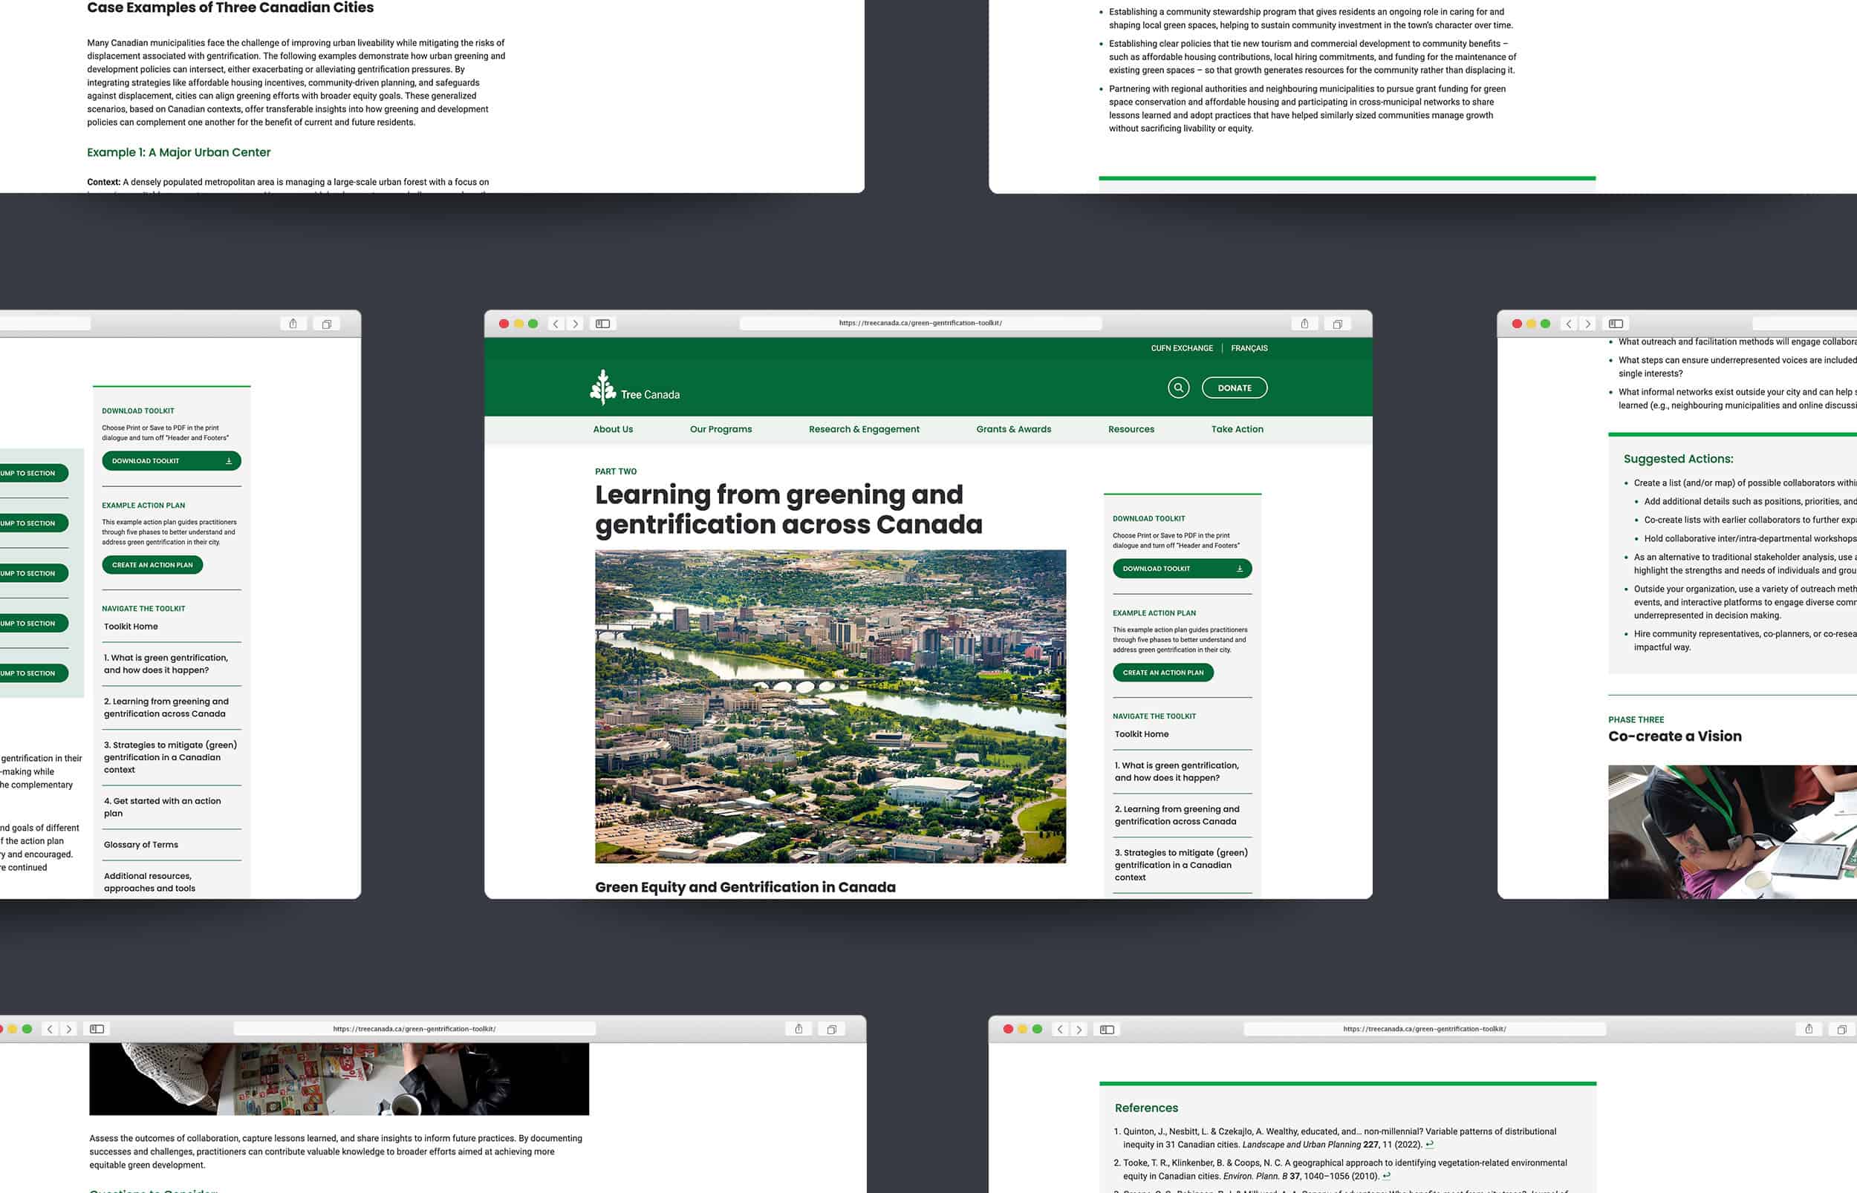Toggle sidebar icon in center browser window
This screenshot has height=1193, width=1857.
point(603,324)
